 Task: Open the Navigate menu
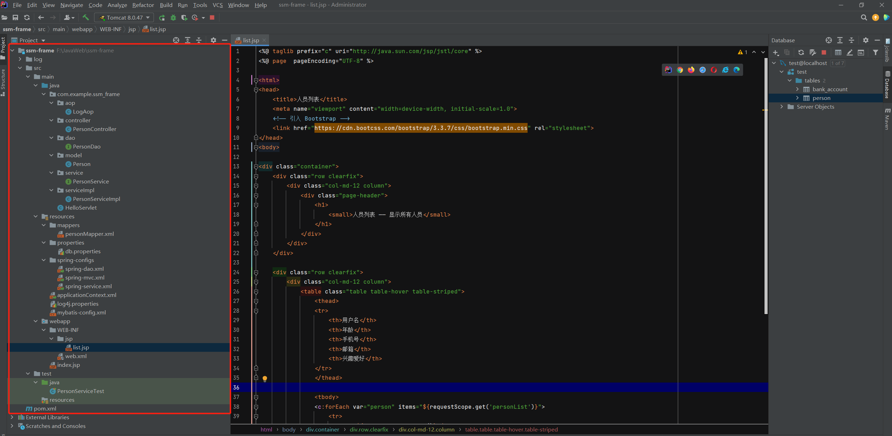coord(72,5)
